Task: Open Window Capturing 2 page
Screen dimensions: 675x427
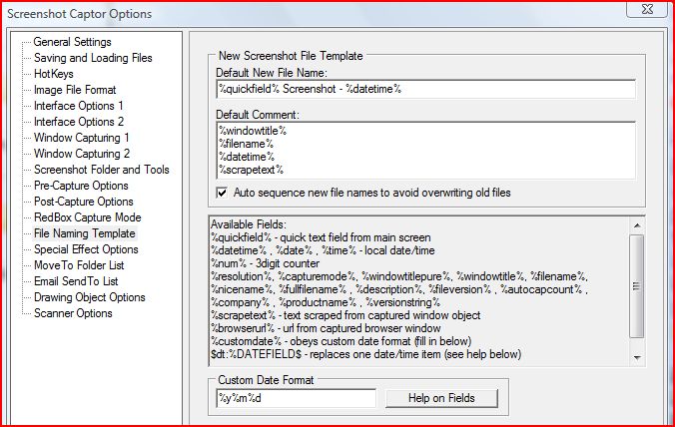Action: 82,153
